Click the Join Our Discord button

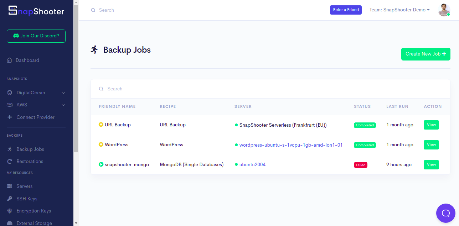tap(36, 36)
